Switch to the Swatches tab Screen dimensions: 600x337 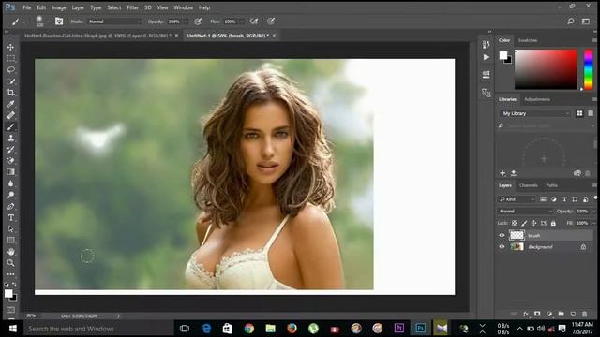click(x=528, y=40)
